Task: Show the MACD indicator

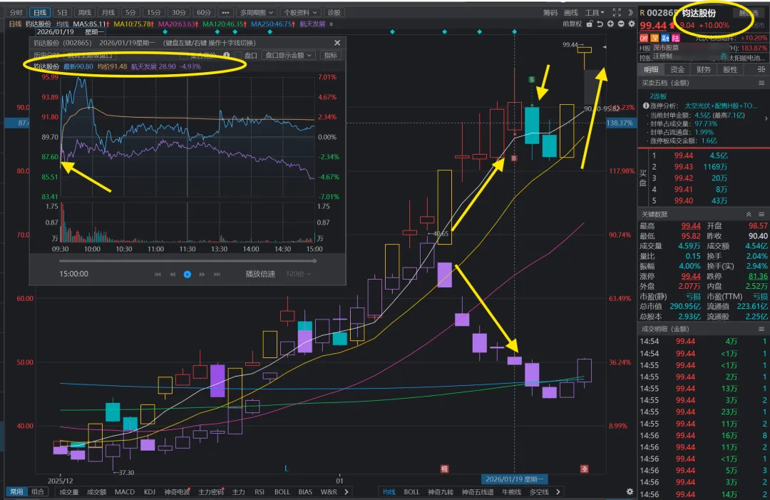Action: click(x=124, y=491)
